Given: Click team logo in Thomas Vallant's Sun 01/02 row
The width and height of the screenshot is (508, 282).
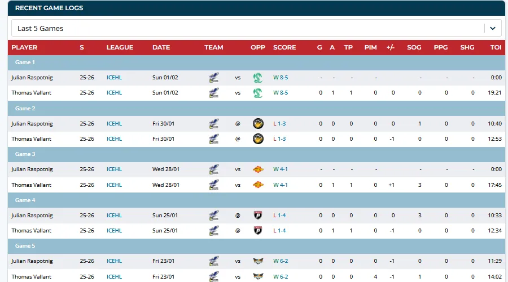Looking at the screenshot, I should [213, 93].
